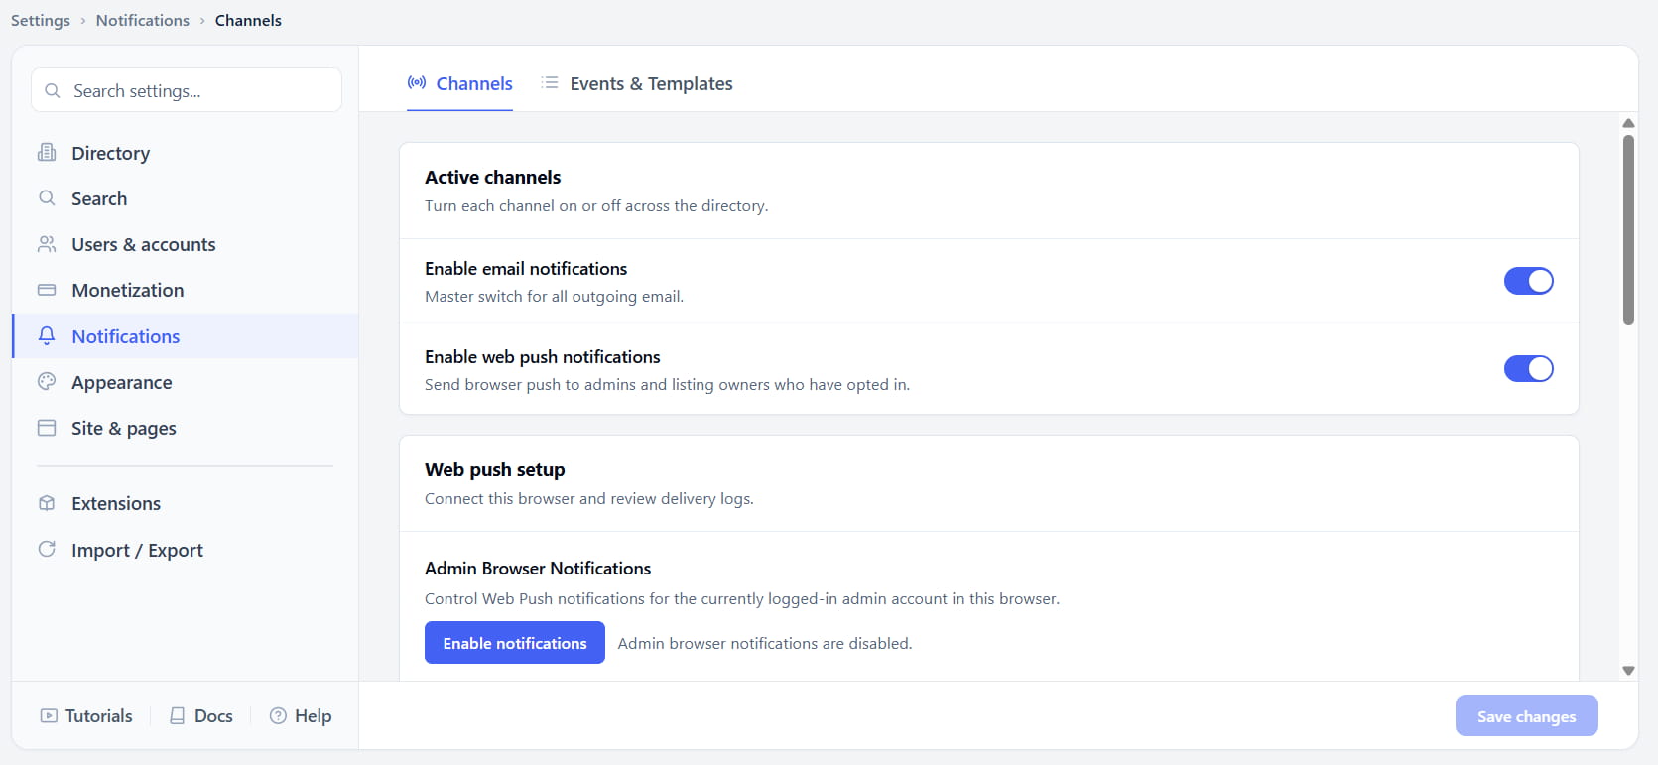
Task: Open Users & accounts people icon
Action: [x=47, y=243]
